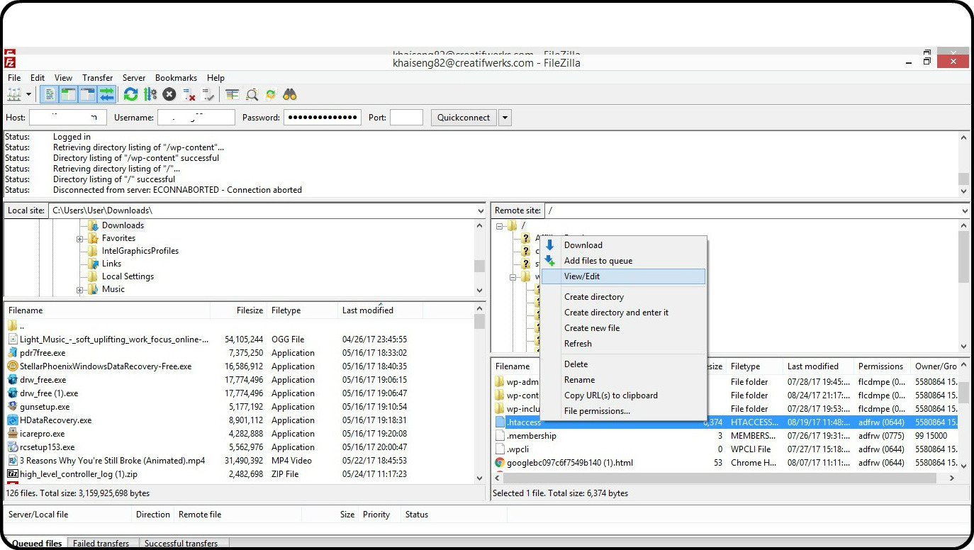974x550 pixels.
Task: Click the local Filename column header
Action: pyautogui.click(x=108, y=310)
